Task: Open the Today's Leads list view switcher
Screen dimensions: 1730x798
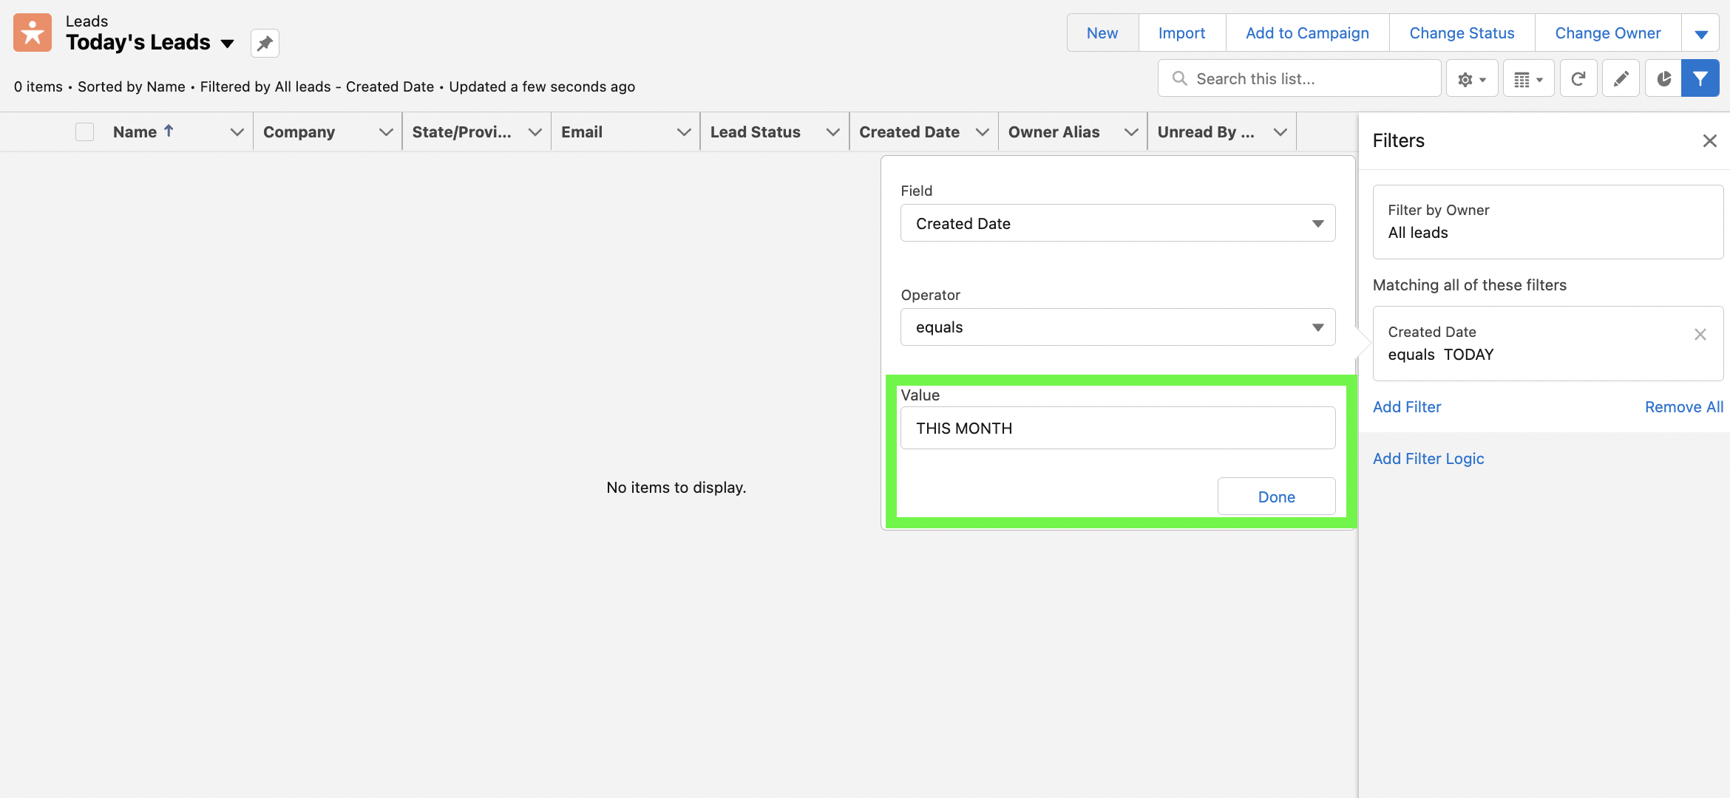Action: 228,44
